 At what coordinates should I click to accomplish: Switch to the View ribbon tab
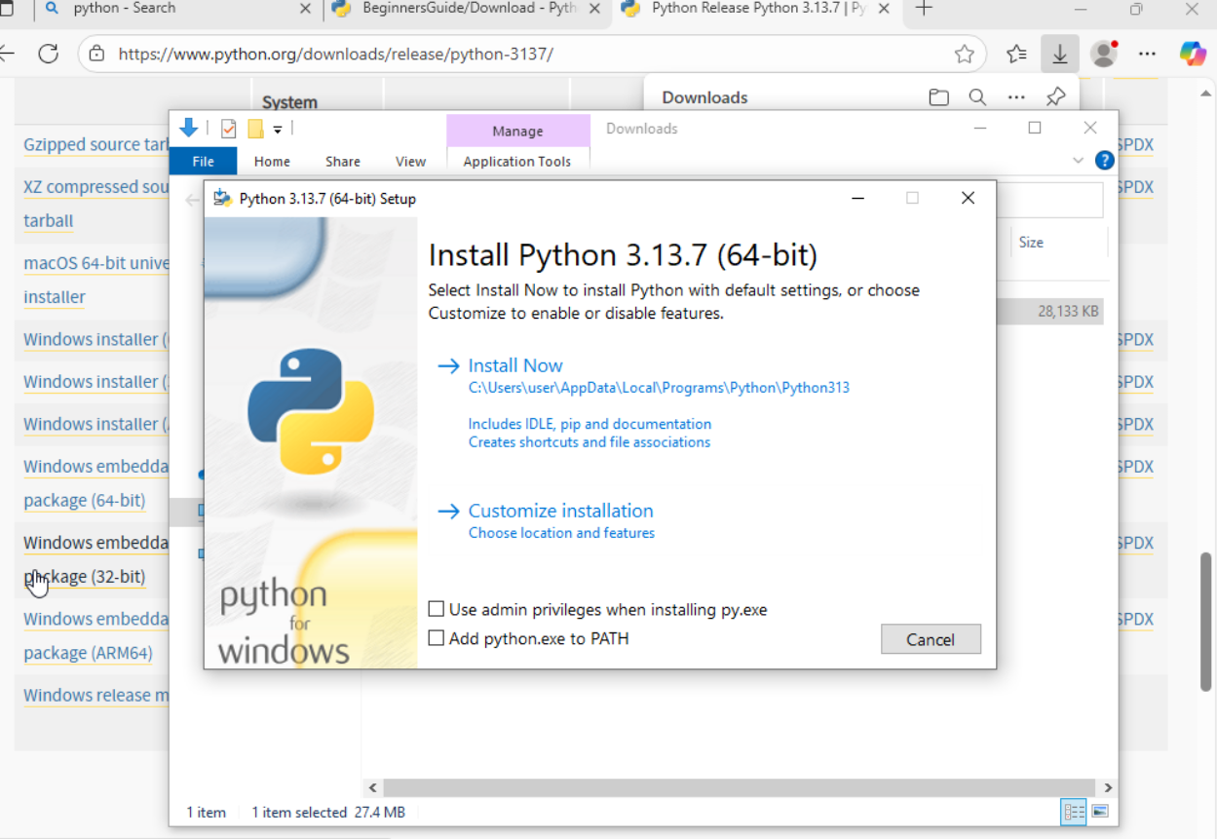click(410, 161)
